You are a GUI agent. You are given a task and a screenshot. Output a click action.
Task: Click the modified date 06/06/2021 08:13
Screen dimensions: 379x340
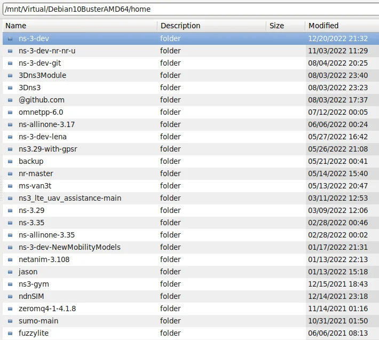point(338,333)
